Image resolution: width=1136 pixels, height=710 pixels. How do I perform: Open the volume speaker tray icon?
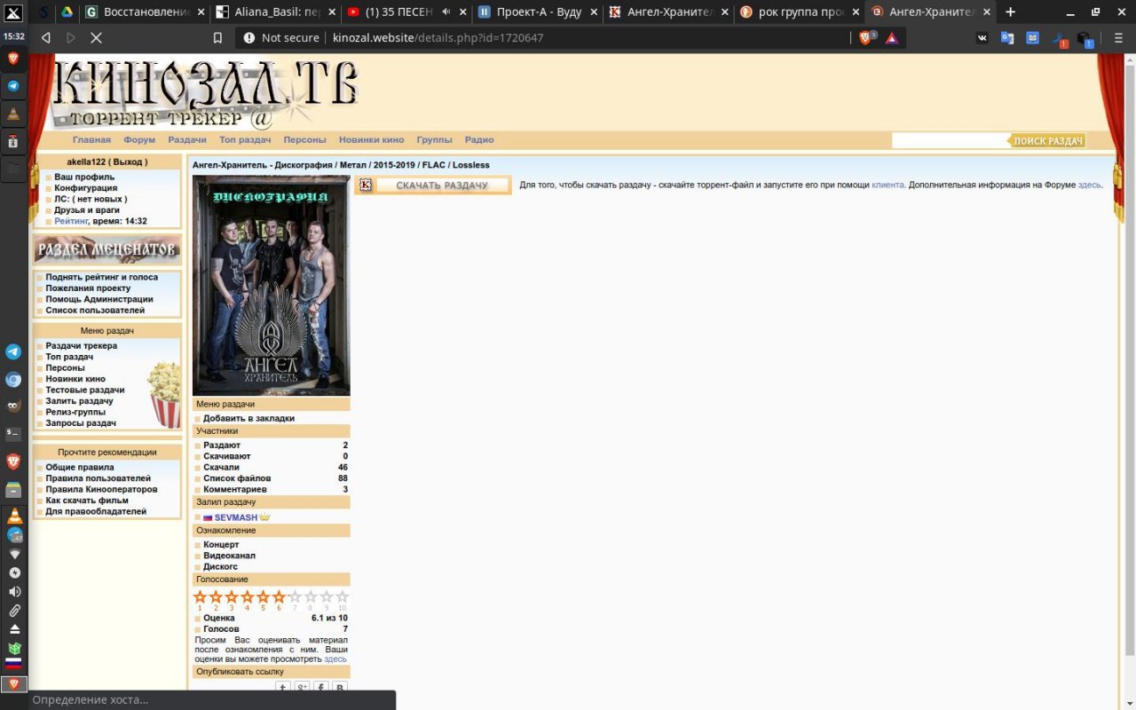coord(14,592)
